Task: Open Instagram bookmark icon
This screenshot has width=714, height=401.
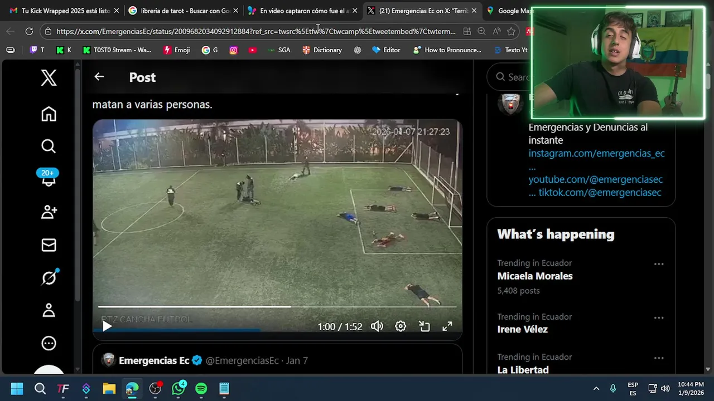Action: click(234, 50)
